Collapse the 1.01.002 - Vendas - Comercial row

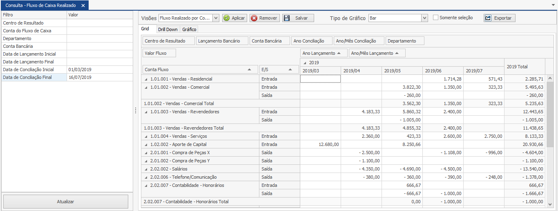pos(146,87)
